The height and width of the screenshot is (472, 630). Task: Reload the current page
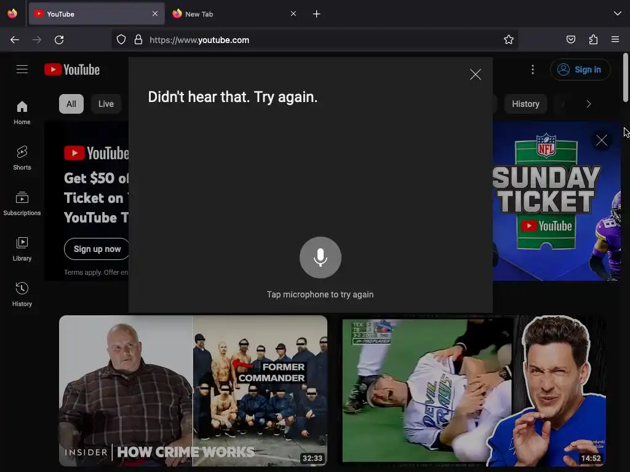tap(59, 40)
